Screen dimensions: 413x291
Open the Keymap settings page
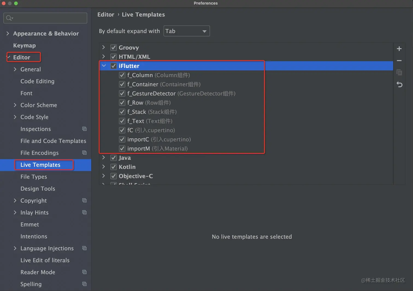click(x=24, y=45)
